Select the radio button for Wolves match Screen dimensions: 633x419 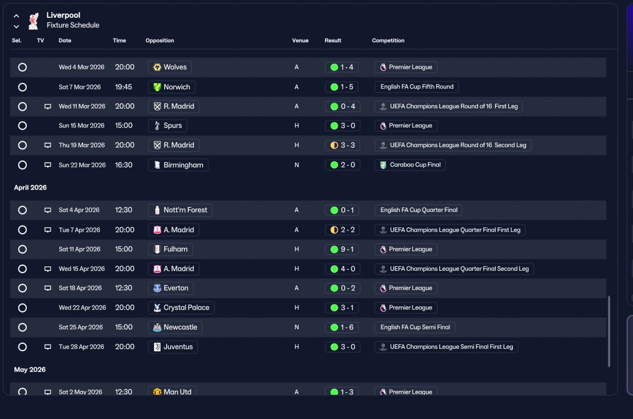[22, 67]
